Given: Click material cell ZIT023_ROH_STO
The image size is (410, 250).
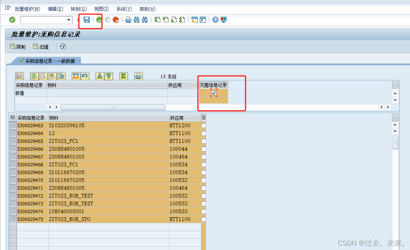Looking at the screenshot, I should [x=109, y=219].
